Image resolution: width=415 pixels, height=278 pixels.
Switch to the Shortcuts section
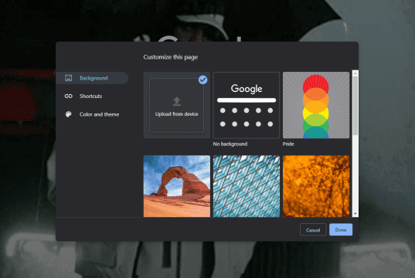(90, 96)
